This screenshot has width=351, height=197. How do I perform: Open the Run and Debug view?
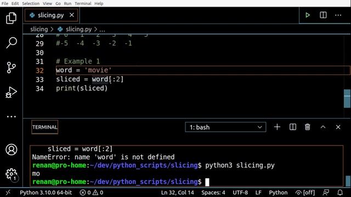11,92
